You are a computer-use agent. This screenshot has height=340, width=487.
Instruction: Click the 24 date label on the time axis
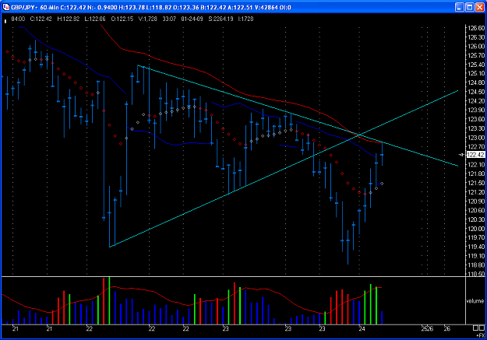[362, 329]
